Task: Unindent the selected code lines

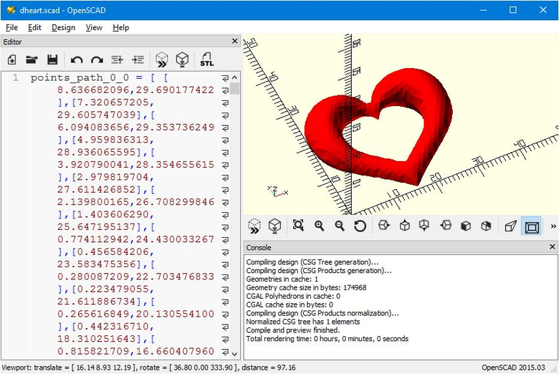Action: point(117,59)
